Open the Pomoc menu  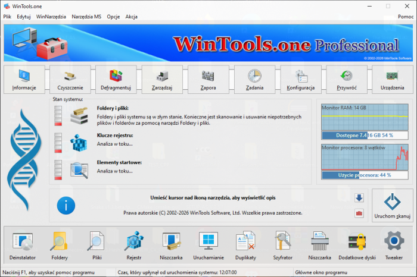click(406, 17)
